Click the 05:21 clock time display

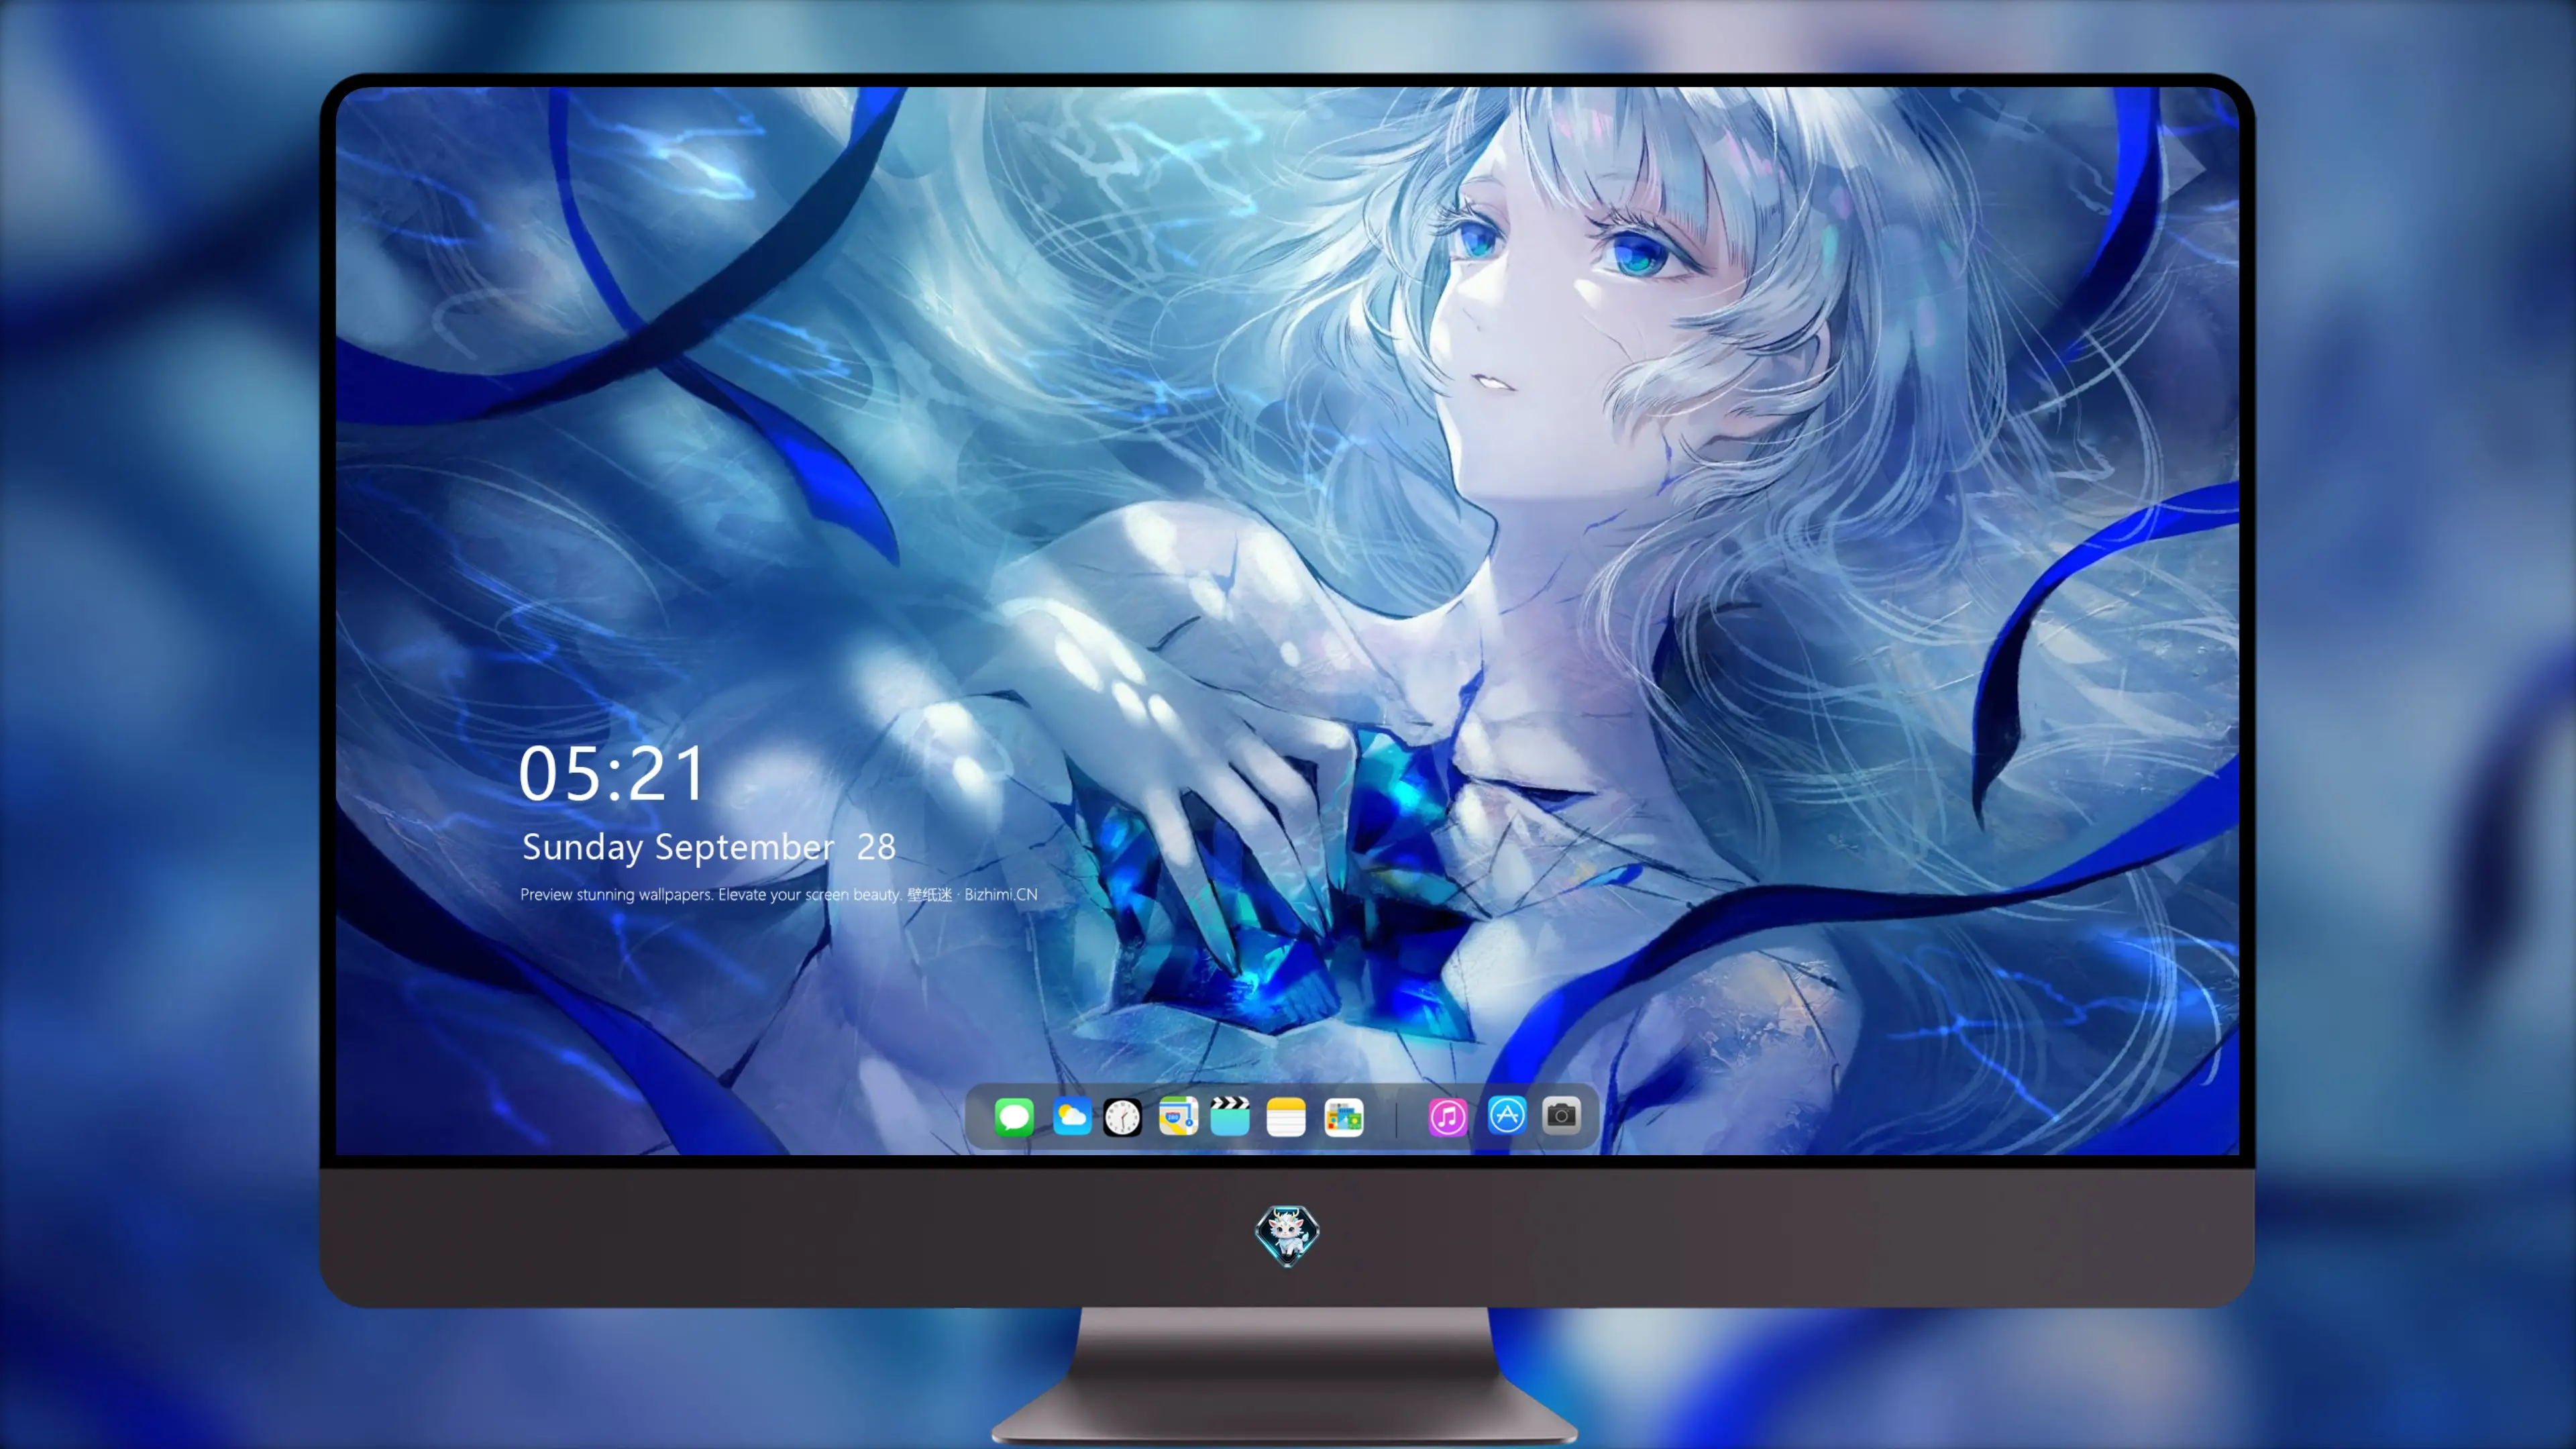[x=612, y=774]
